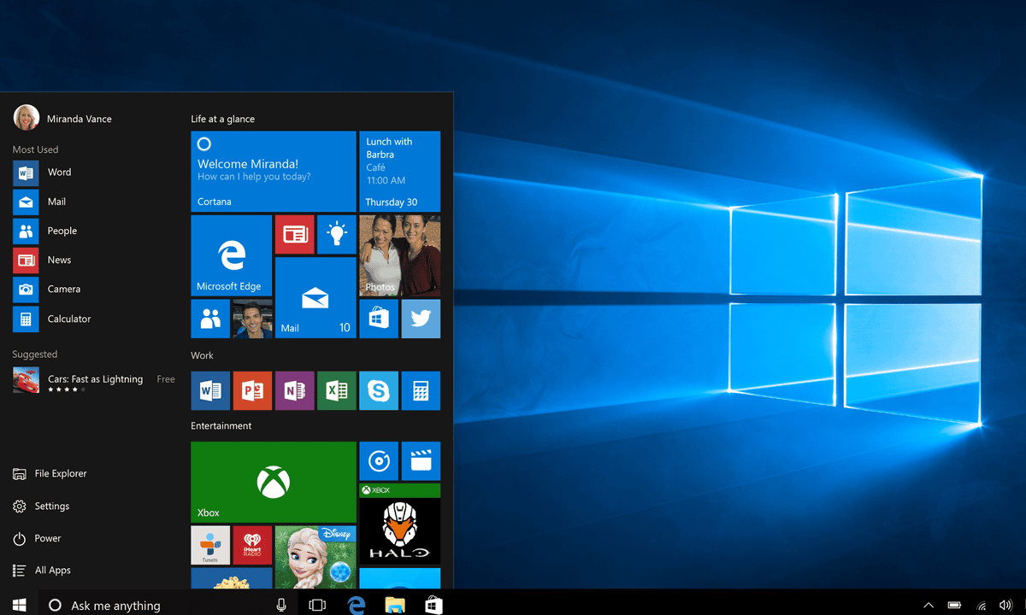Screen dimensions: 1026x615
Task: Select the Xbox tile
Action: 273,481
